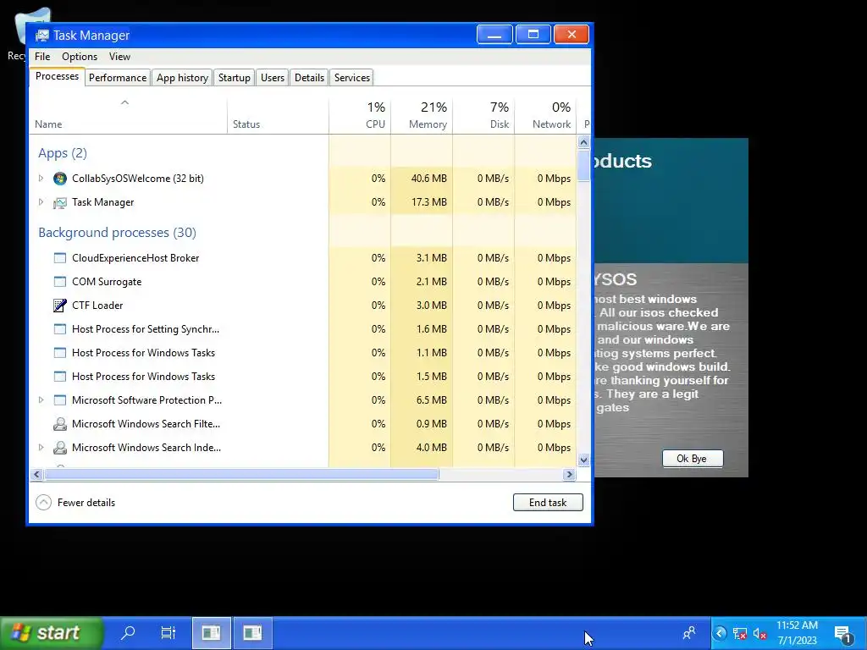Click the Apps (2) group heading
Screen dimensions: 867x650
pyautogui.click(x=63, y=153)
